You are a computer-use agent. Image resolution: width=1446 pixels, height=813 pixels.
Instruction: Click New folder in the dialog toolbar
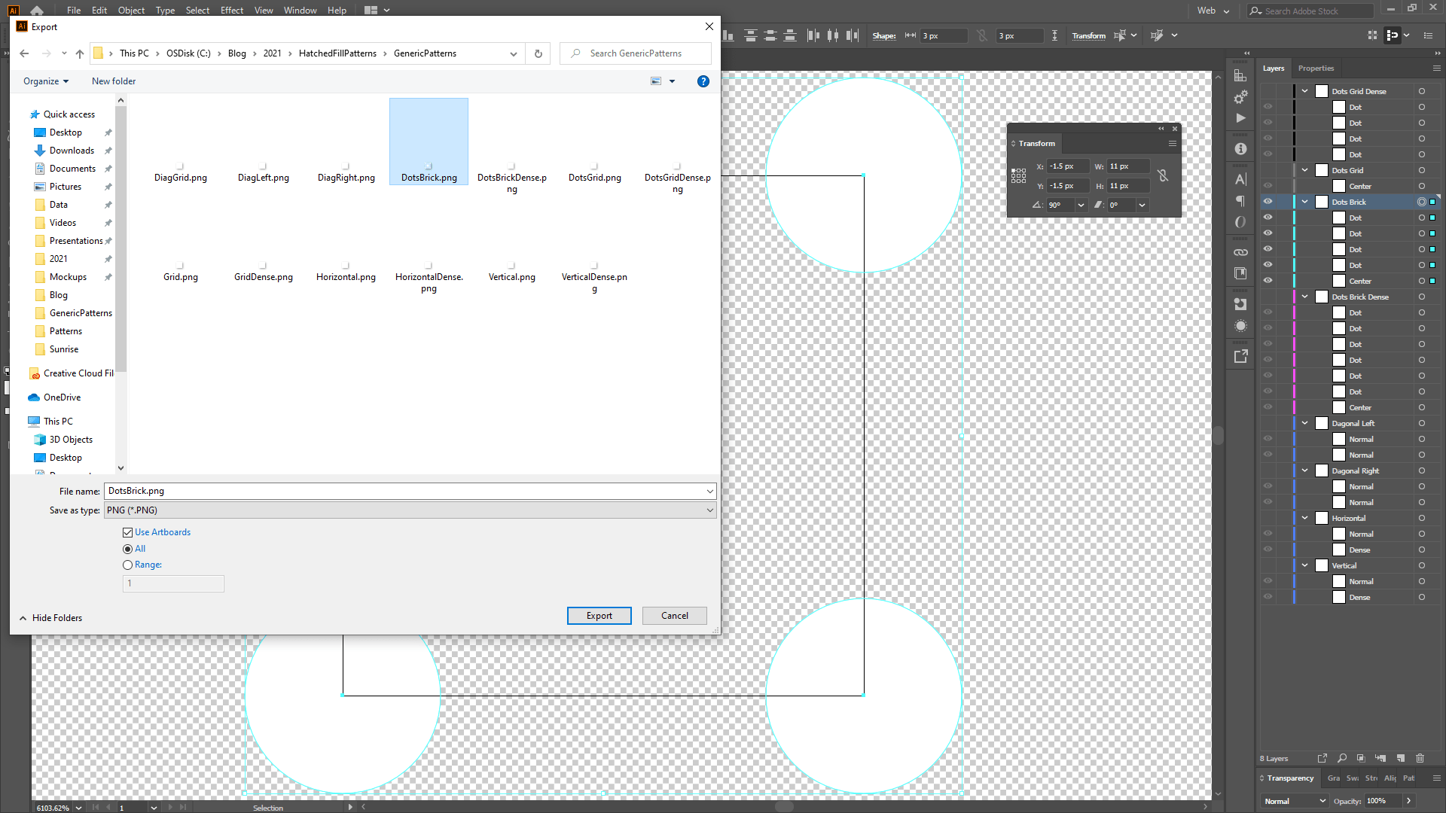tap(114, 81)
